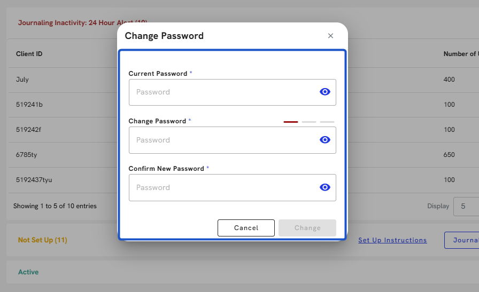
Task: Click client ID 519241b
Action: (29, 105)
